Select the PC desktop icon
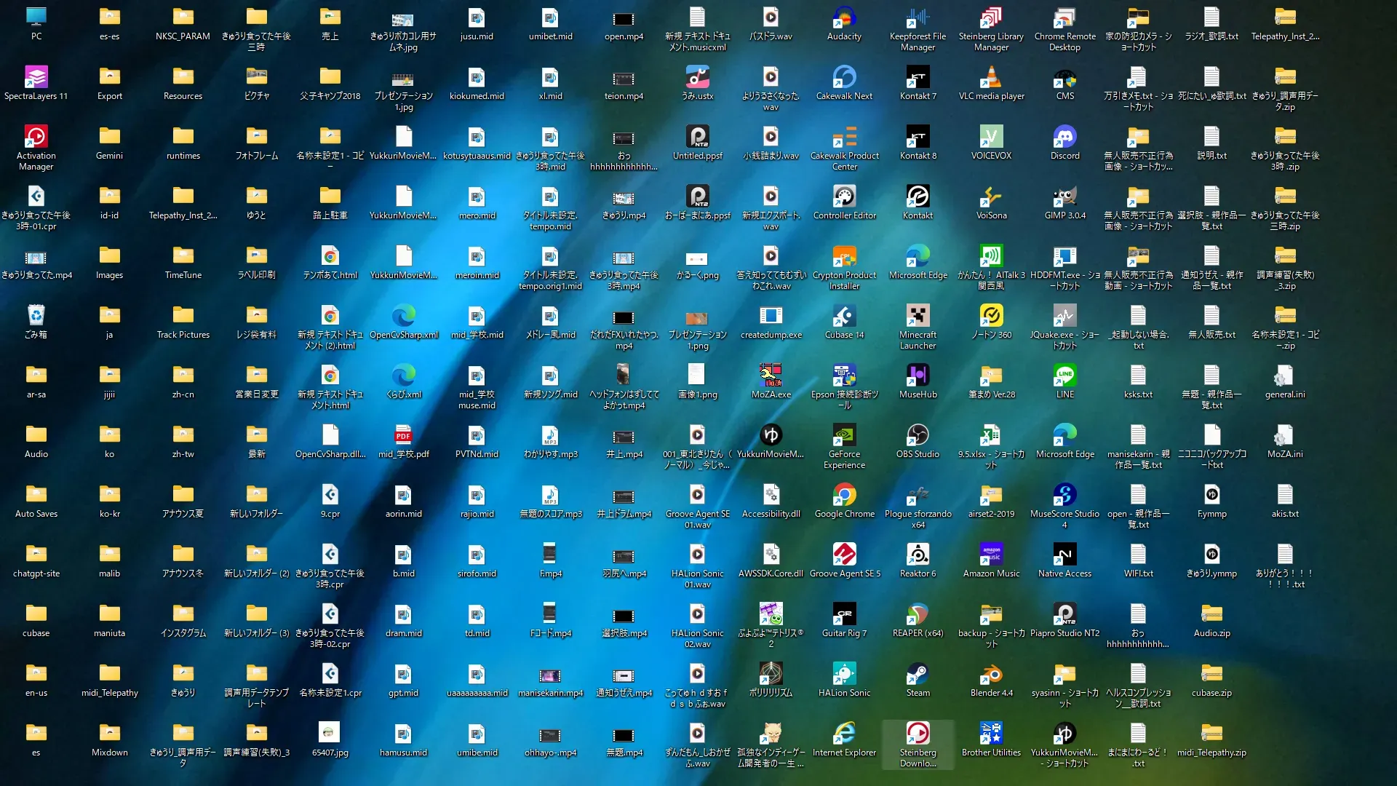Viewport: 1397px width, 786px height. tap(36, 18)
